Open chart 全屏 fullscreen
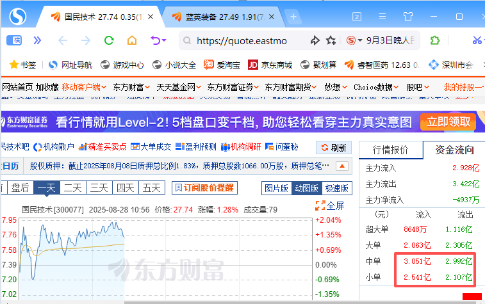The height and width of the screenshot is (304, 485). coord(330,205)
